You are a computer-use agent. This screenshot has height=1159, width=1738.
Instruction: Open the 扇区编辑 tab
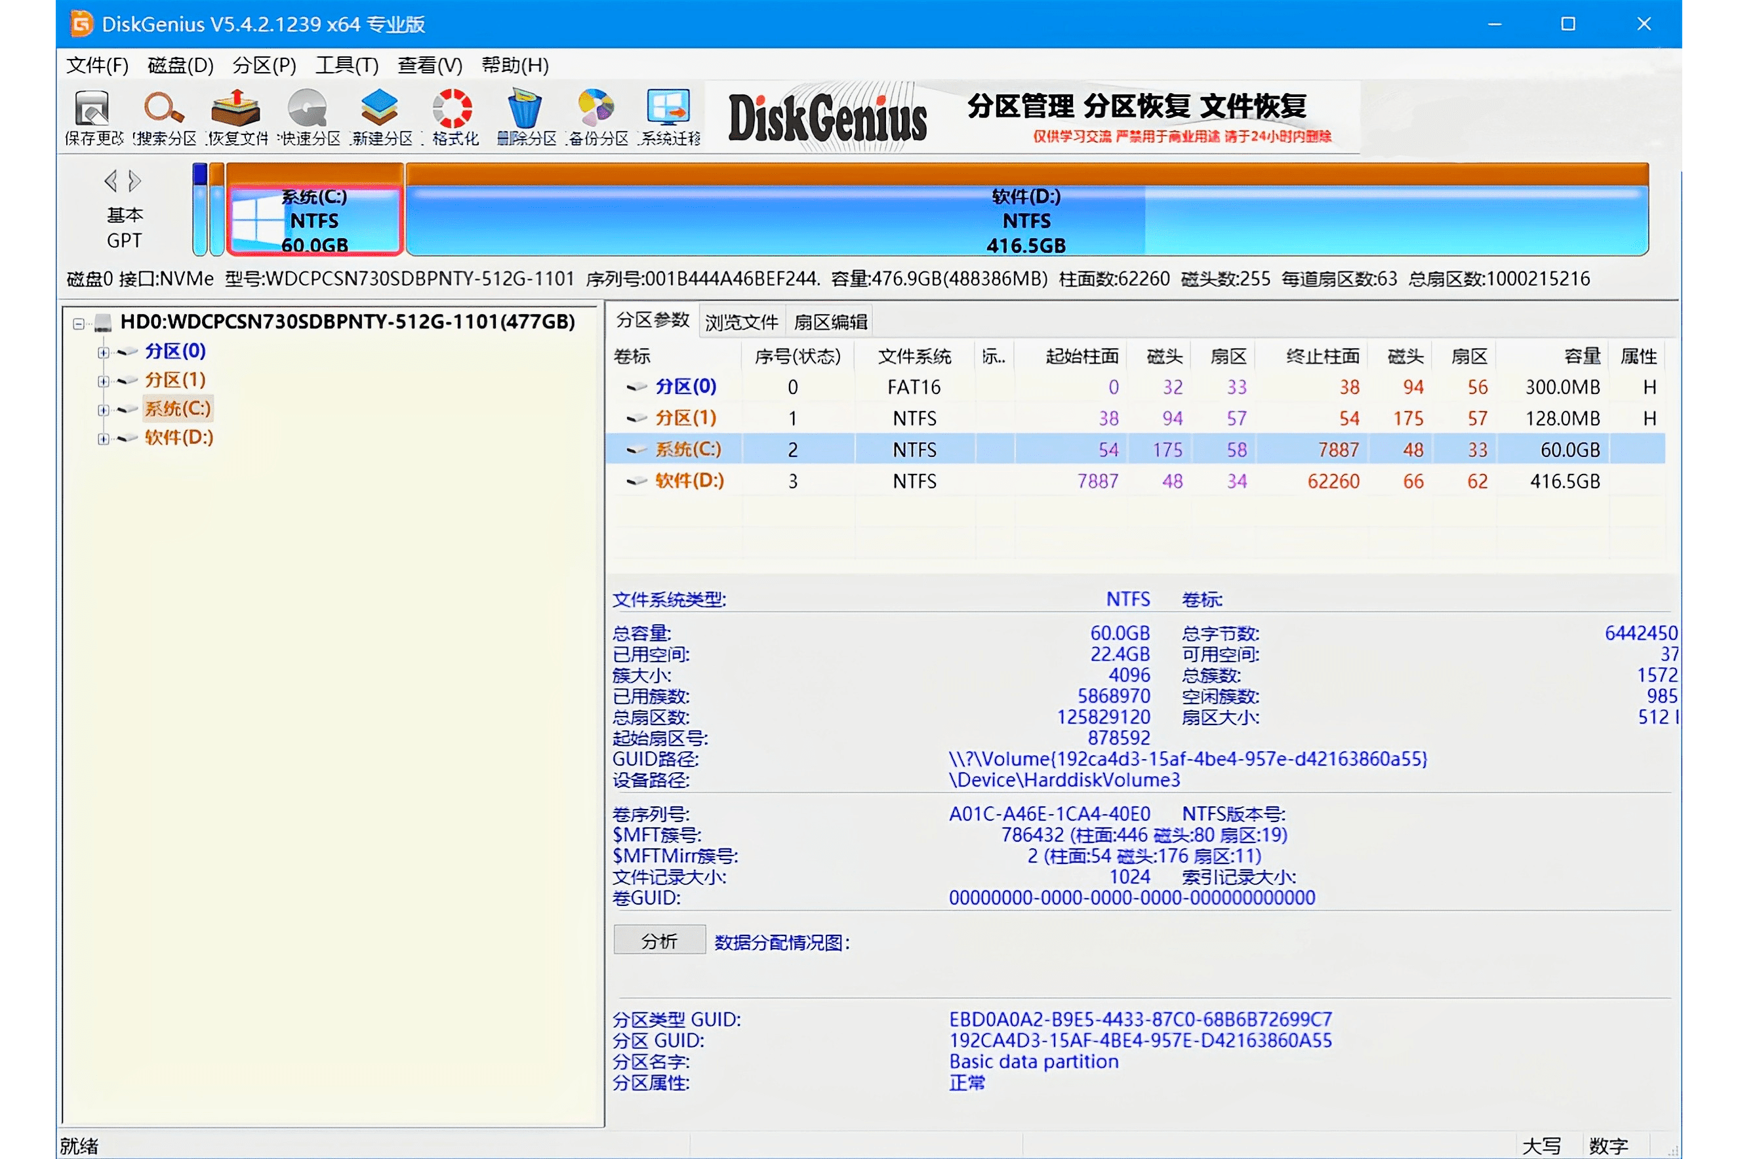pyautogui.click(x=831, y=320)
